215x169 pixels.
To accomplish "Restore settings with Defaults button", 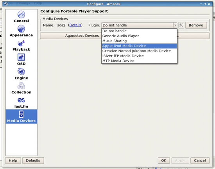I will pyautogui.click(x=33, y=160).
